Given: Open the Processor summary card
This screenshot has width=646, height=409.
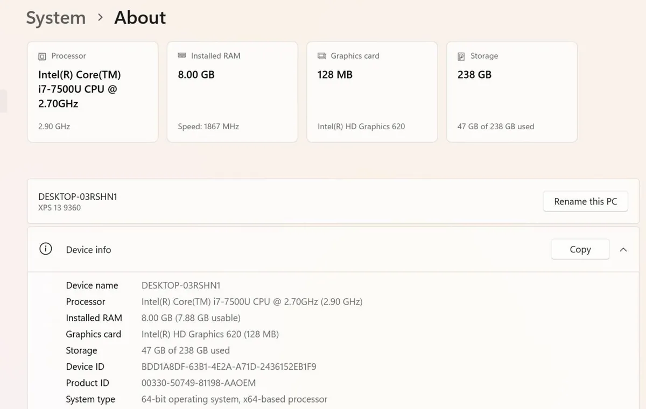Looking at the screenshot, I should (x=93, y=92).
